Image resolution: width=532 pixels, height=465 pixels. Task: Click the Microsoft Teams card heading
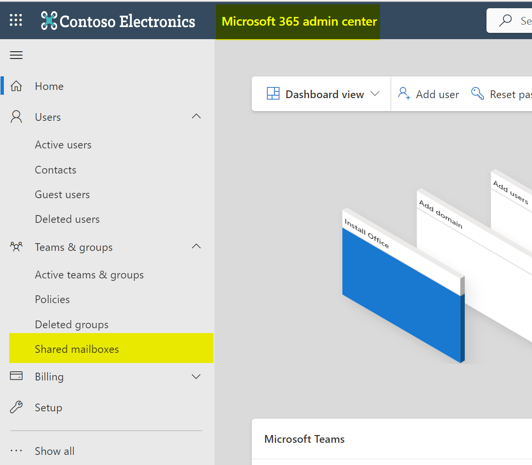[304, 439]
